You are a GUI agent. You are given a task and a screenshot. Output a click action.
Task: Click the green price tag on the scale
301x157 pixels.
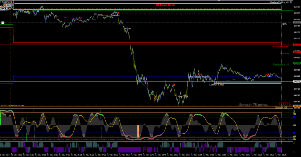(297, 63)
